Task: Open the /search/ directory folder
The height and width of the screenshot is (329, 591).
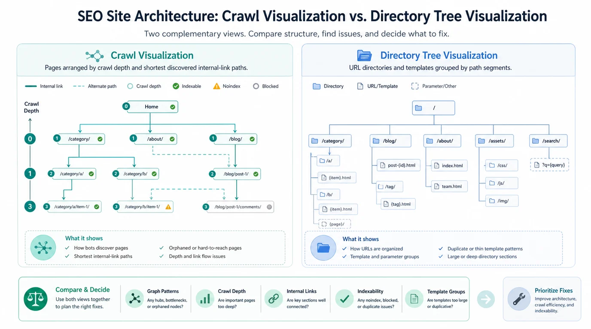Action: 548,141
